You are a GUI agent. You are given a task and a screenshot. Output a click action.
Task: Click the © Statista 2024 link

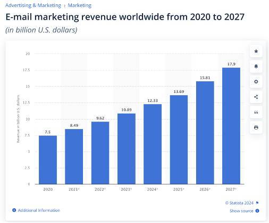click(x=239, y=203)
